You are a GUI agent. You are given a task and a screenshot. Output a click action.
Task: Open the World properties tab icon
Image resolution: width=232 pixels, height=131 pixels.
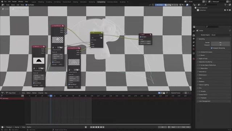(194, 49)
